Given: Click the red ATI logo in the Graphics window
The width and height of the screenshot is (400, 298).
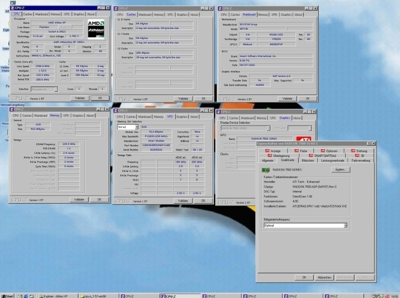Looking at the screenshot, I should click(304, 139).
